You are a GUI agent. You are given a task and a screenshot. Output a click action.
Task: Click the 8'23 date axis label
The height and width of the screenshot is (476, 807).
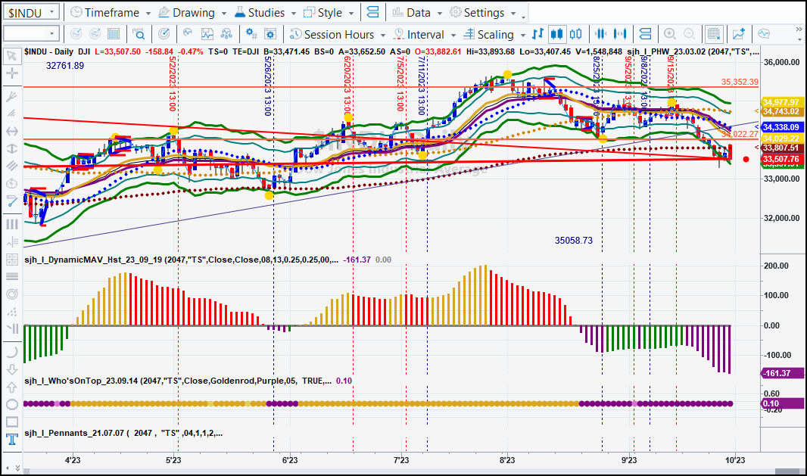[507, 460]
